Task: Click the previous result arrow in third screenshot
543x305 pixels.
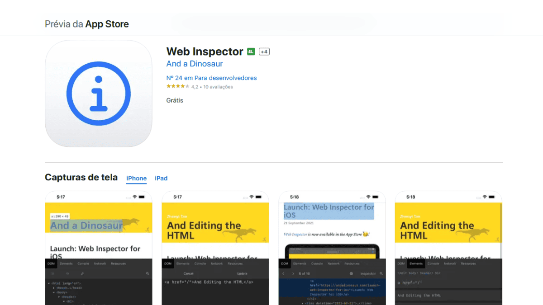Action: point(283,274)
